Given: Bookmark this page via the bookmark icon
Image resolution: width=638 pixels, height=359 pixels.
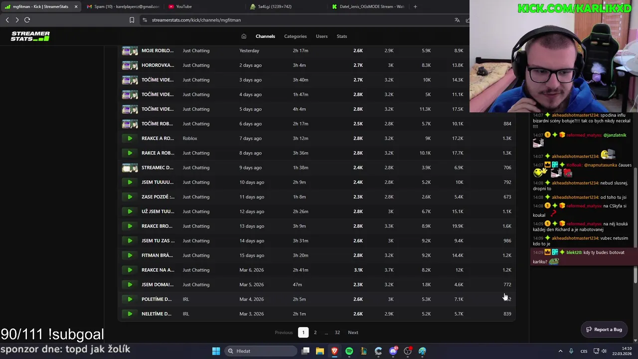Looking at the screenshot, I should [x=132, y=20].
